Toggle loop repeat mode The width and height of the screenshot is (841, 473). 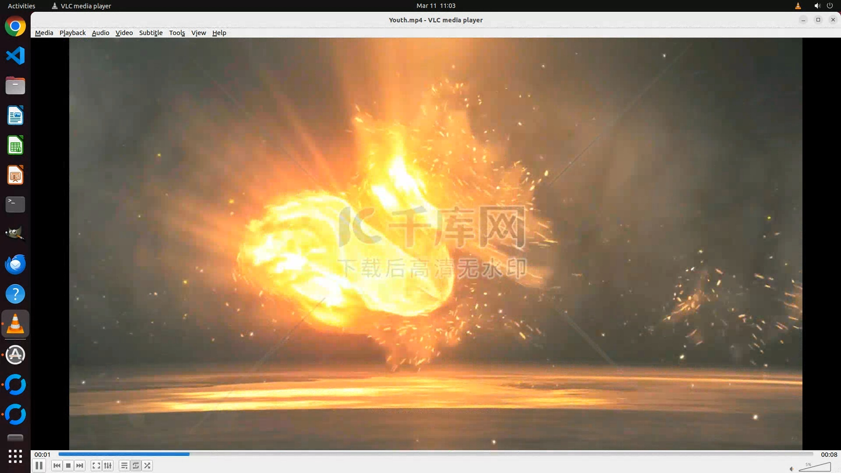[x=136, y=466]
